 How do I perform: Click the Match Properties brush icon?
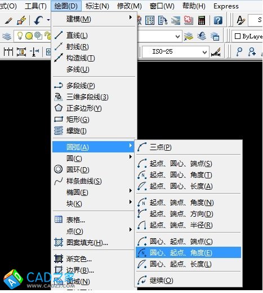click(8, 20)
